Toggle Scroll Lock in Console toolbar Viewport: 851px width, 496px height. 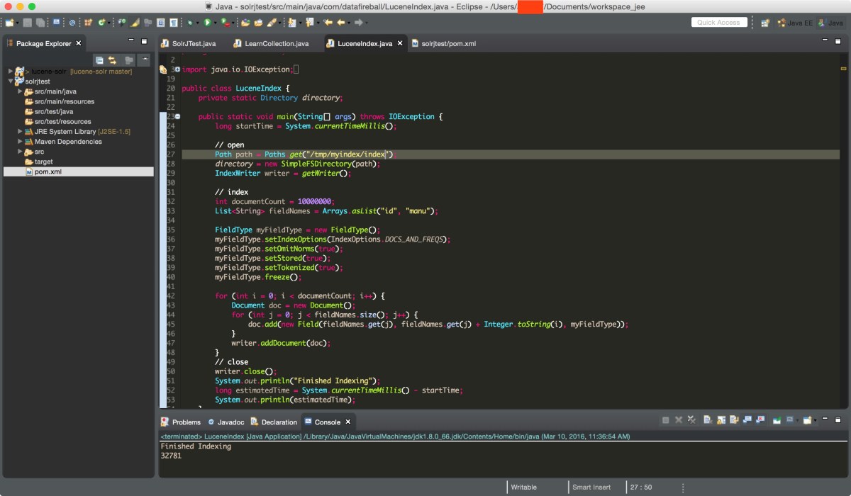point(723,420)
